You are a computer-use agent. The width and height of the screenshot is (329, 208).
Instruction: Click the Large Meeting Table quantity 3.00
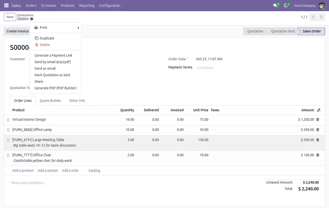coord(131,140)
